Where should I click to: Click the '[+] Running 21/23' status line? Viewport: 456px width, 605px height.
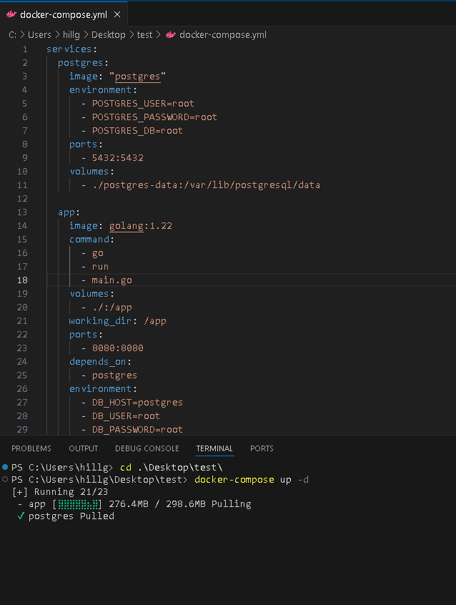60,491
